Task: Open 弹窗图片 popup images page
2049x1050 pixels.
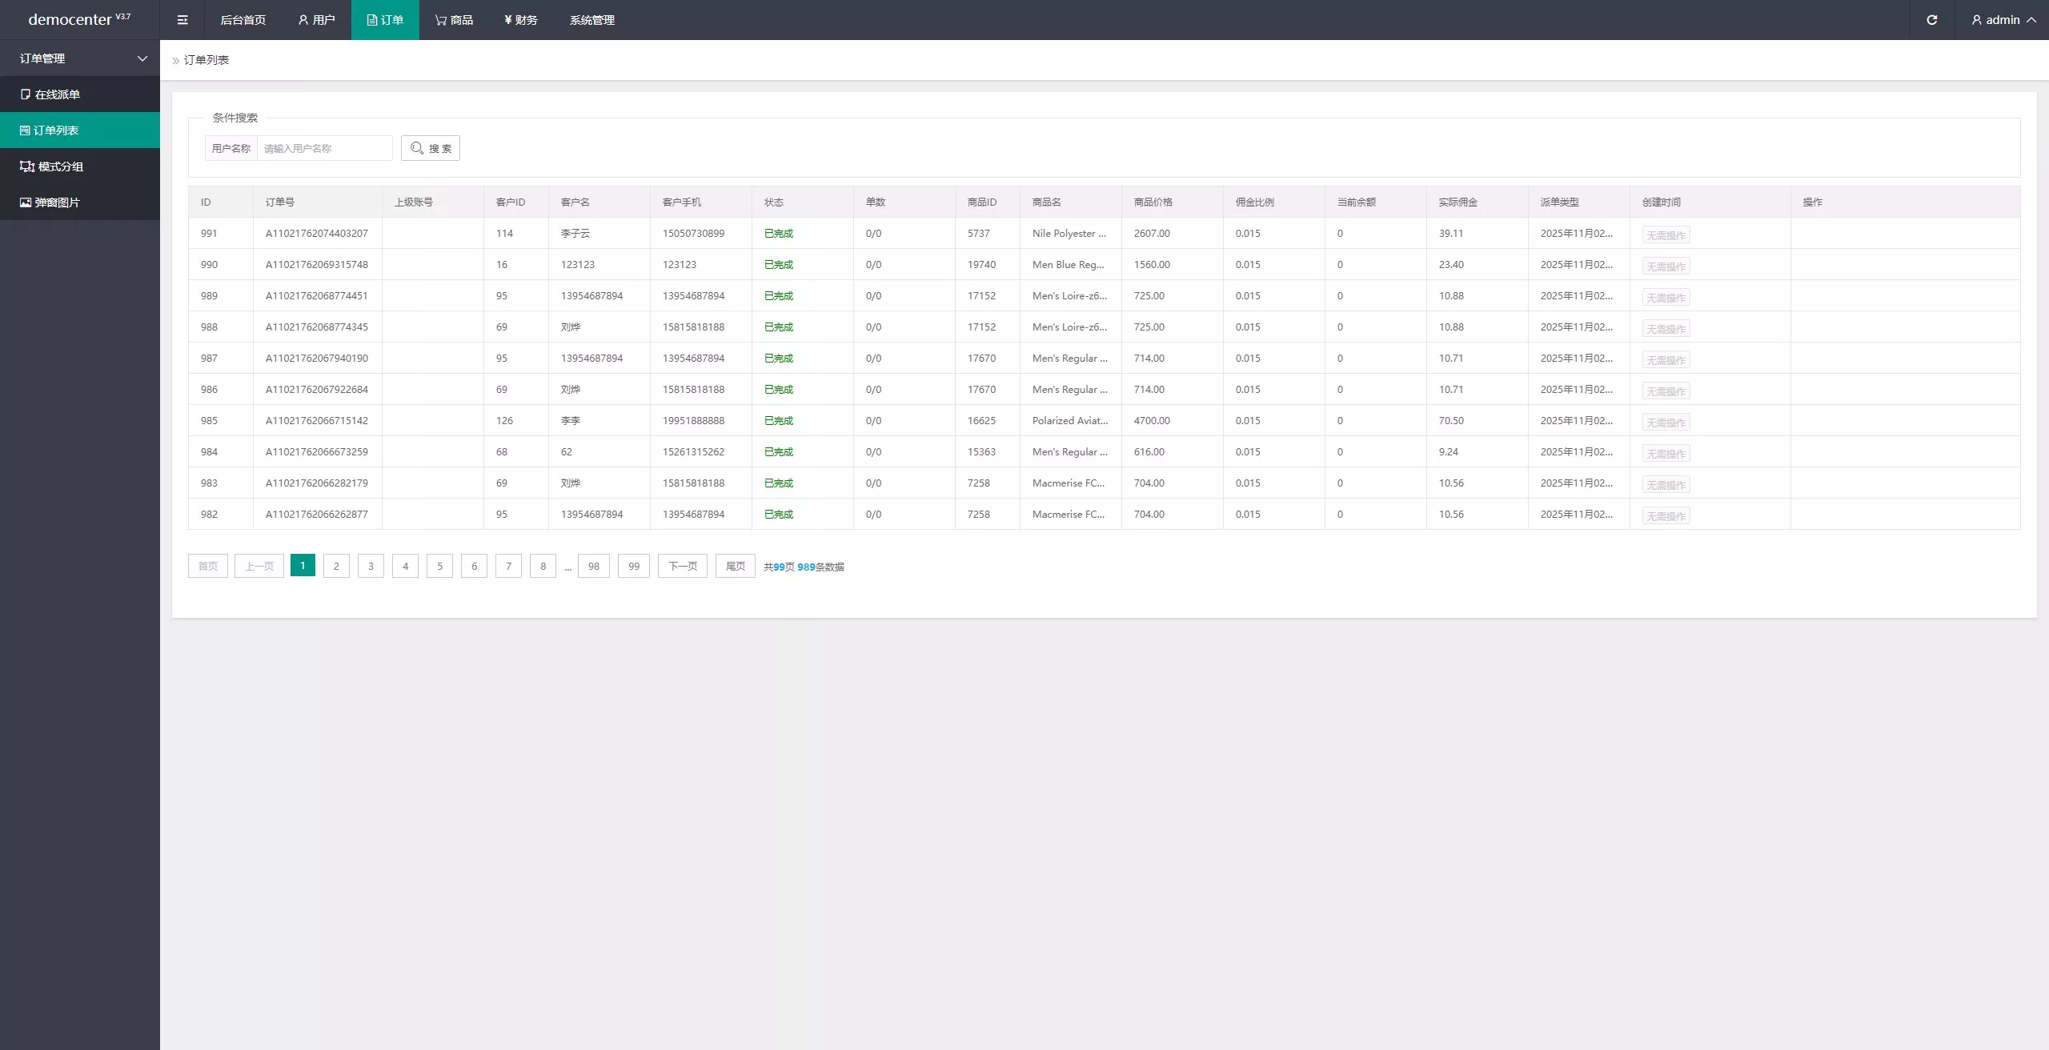Action: (x=57, y=202)
